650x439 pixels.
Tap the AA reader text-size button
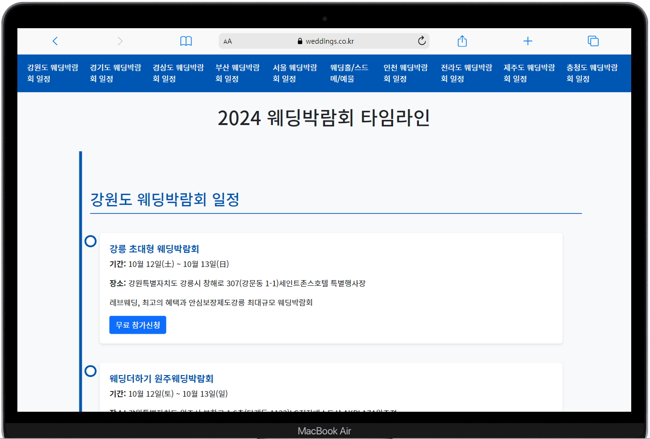pos(228,41)
